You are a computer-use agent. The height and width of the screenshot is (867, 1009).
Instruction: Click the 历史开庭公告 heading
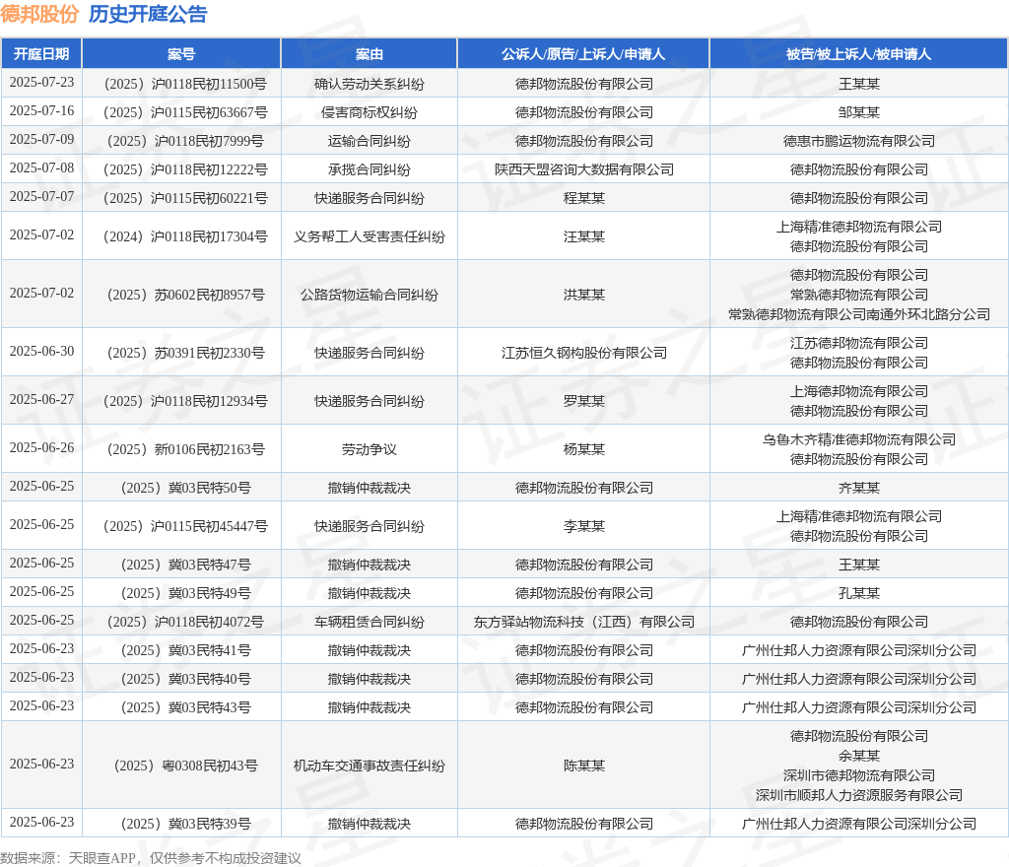tap(148, 14)
